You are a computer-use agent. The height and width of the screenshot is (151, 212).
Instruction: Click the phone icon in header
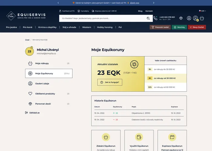pos(155,18)
